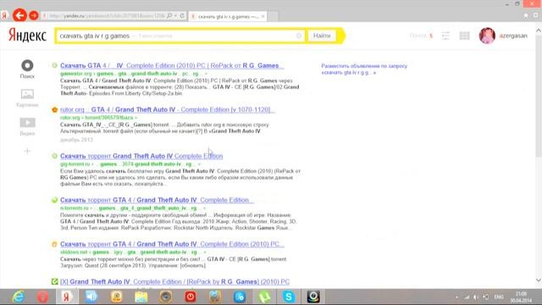The image size is (542, 305).
Task: Clear the search query with the X icon
Action: tap(299, 36)
